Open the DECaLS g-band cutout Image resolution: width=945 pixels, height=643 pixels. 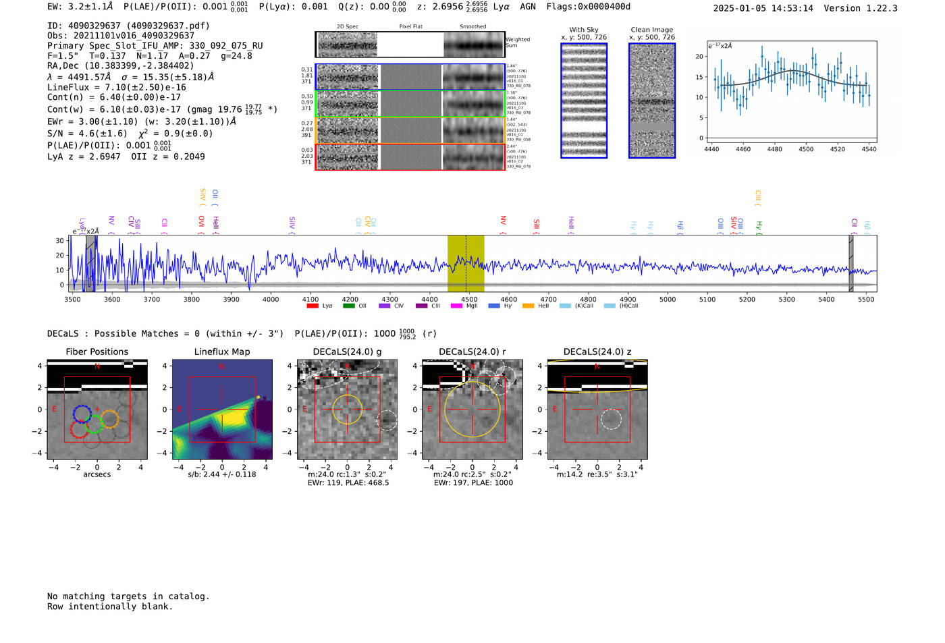coord(347,409)
